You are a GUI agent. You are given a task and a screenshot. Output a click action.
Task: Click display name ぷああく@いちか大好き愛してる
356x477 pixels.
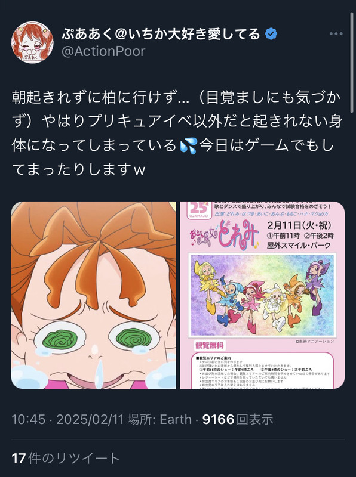click(161, 33)
